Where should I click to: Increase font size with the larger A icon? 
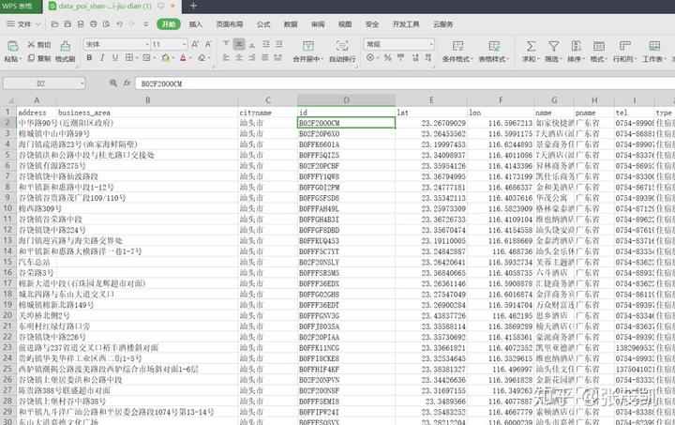coord(195,44)
